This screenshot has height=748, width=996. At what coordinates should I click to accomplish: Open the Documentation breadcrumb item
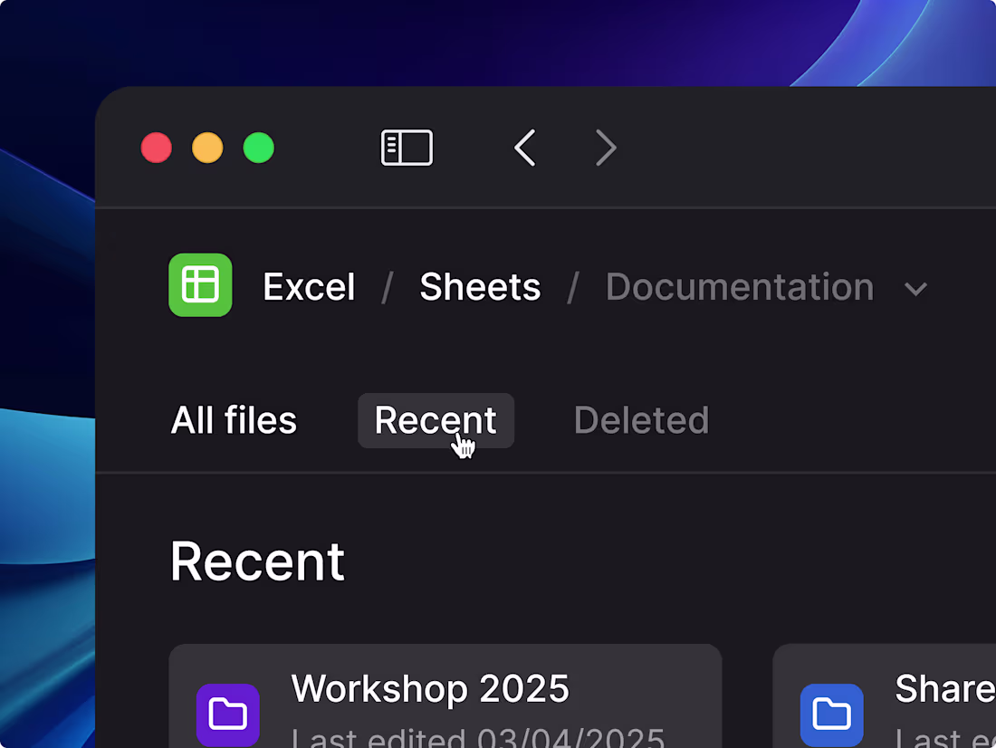[740, 287]
